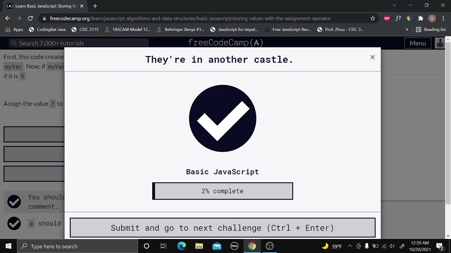Viewport: 451px width, 253px height.
Task: Open the Chrome three-dot menu
Action: [x=443, y=18]
